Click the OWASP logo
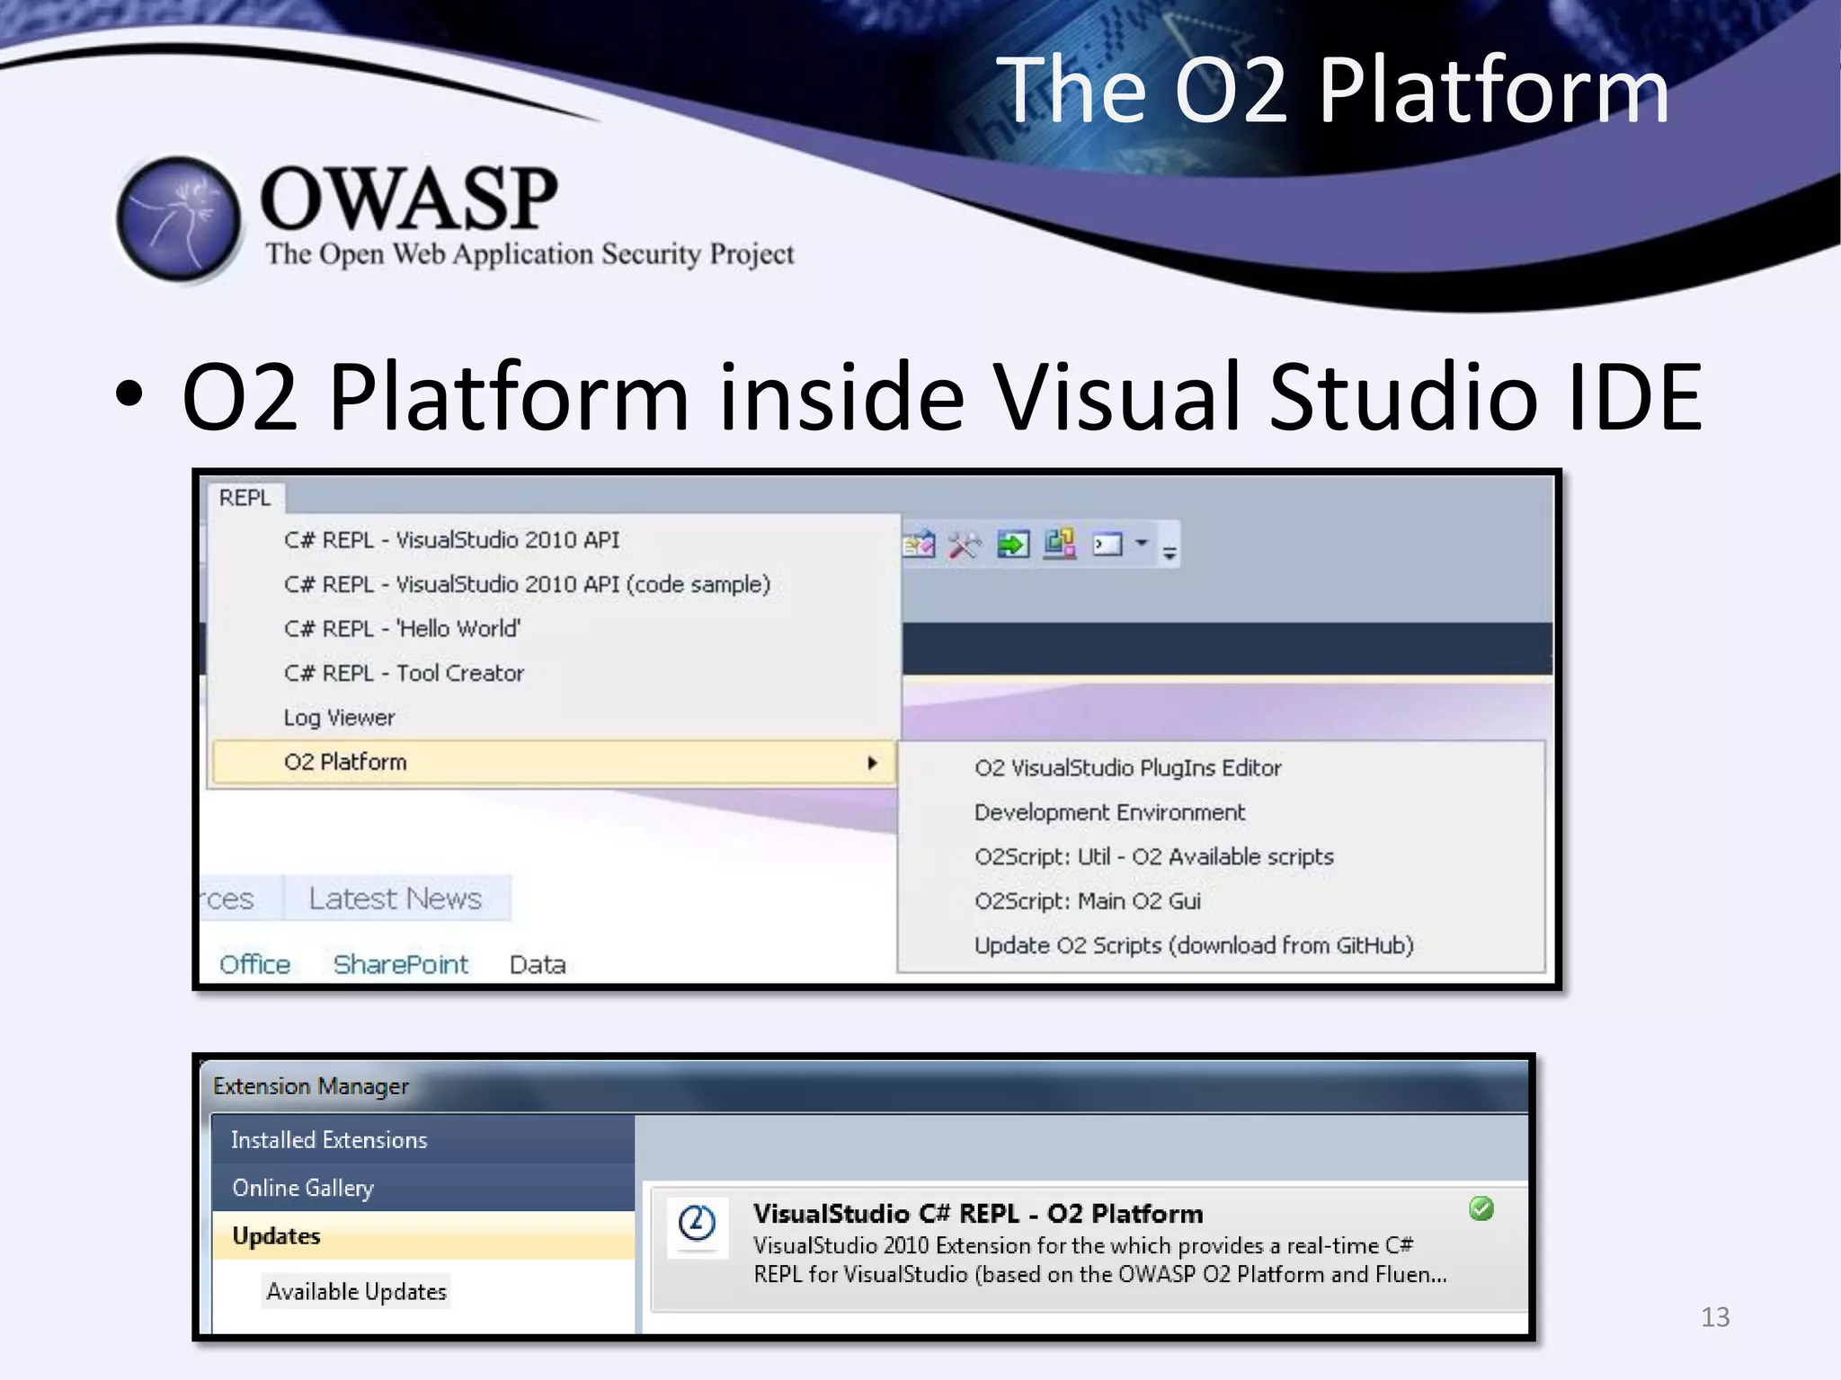The width and height of the screenshot is (1841, 1380). coord(455,219)
